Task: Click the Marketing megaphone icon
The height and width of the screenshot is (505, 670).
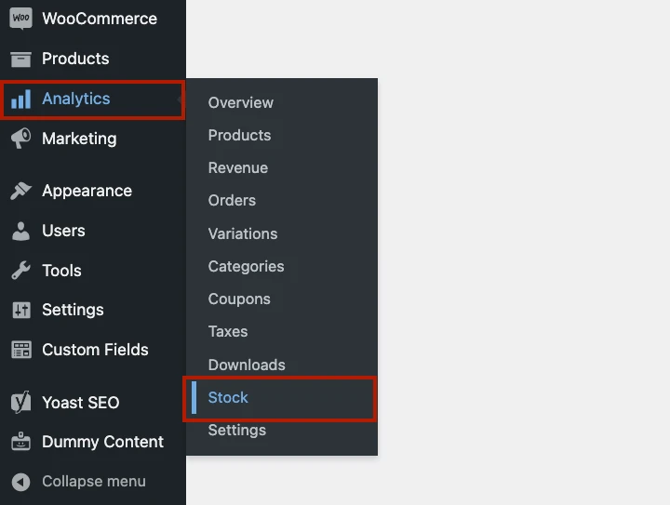Action: tap(20, 139)
